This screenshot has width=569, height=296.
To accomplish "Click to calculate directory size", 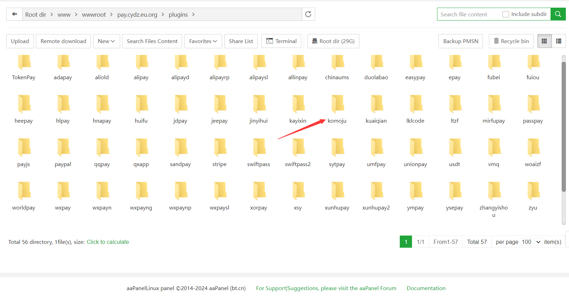I will pos(108,242).
